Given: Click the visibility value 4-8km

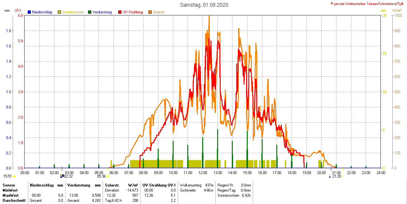Looking at the screenshot, I should [x=209, y=190].
